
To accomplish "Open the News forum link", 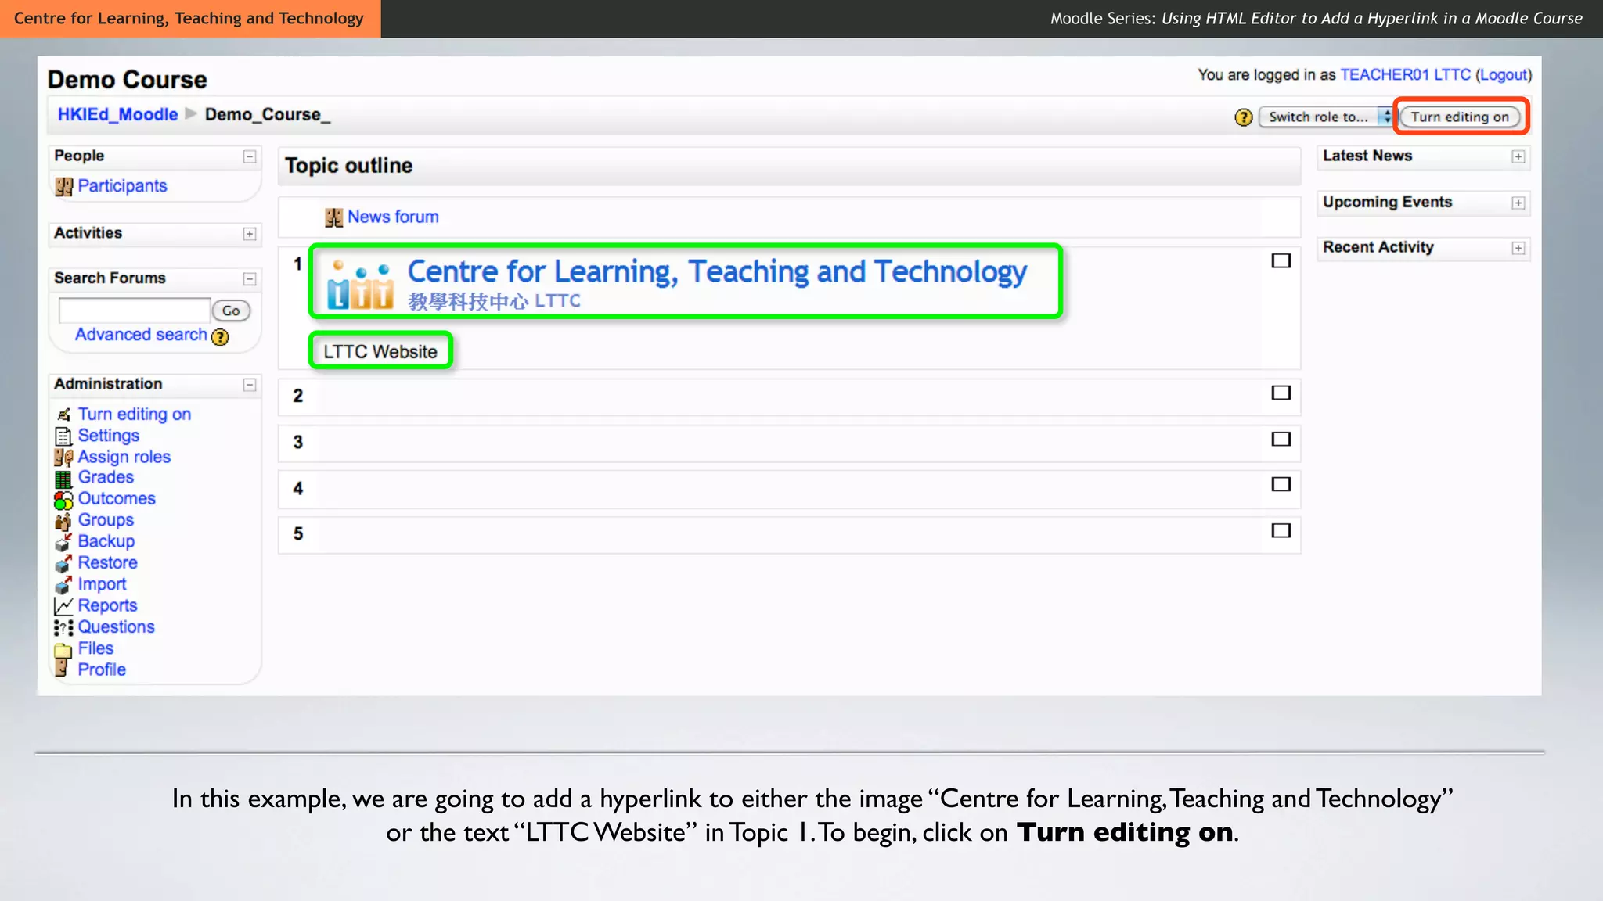I will (x=393, y=217).
